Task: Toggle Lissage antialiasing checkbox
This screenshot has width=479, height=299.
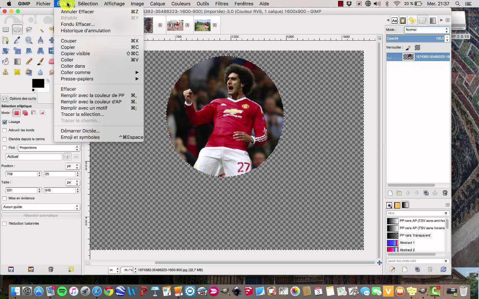Action: click(5, 122)
